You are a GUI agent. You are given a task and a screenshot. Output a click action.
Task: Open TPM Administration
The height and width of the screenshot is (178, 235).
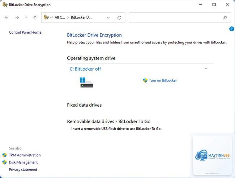25,155
